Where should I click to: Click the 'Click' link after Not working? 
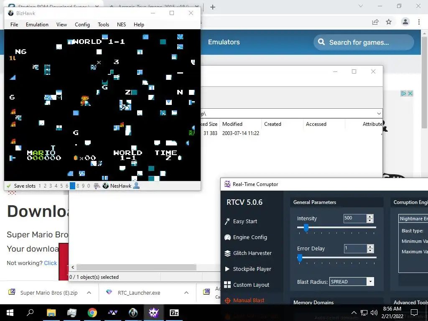51,263
